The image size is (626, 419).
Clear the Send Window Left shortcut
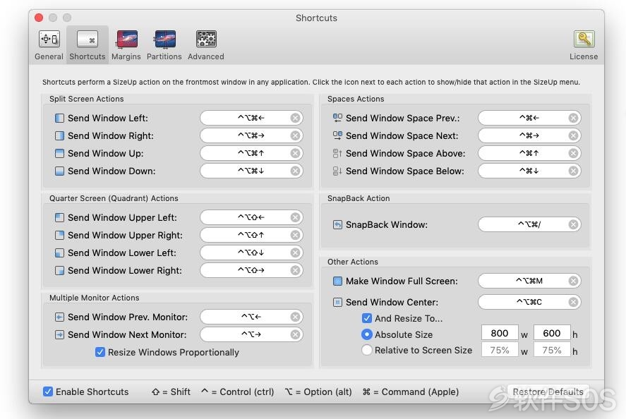295,118
